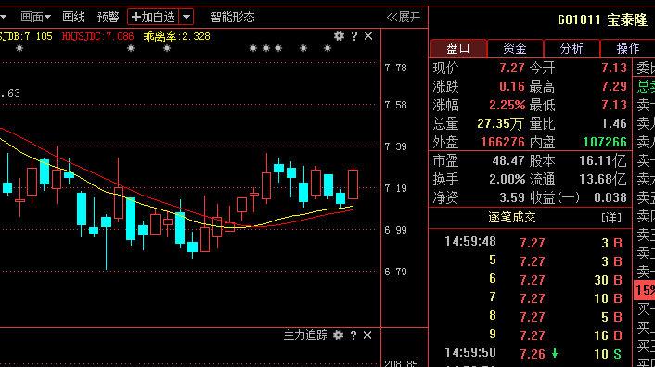Click the 逐笔成交 header

click(512, 217)
